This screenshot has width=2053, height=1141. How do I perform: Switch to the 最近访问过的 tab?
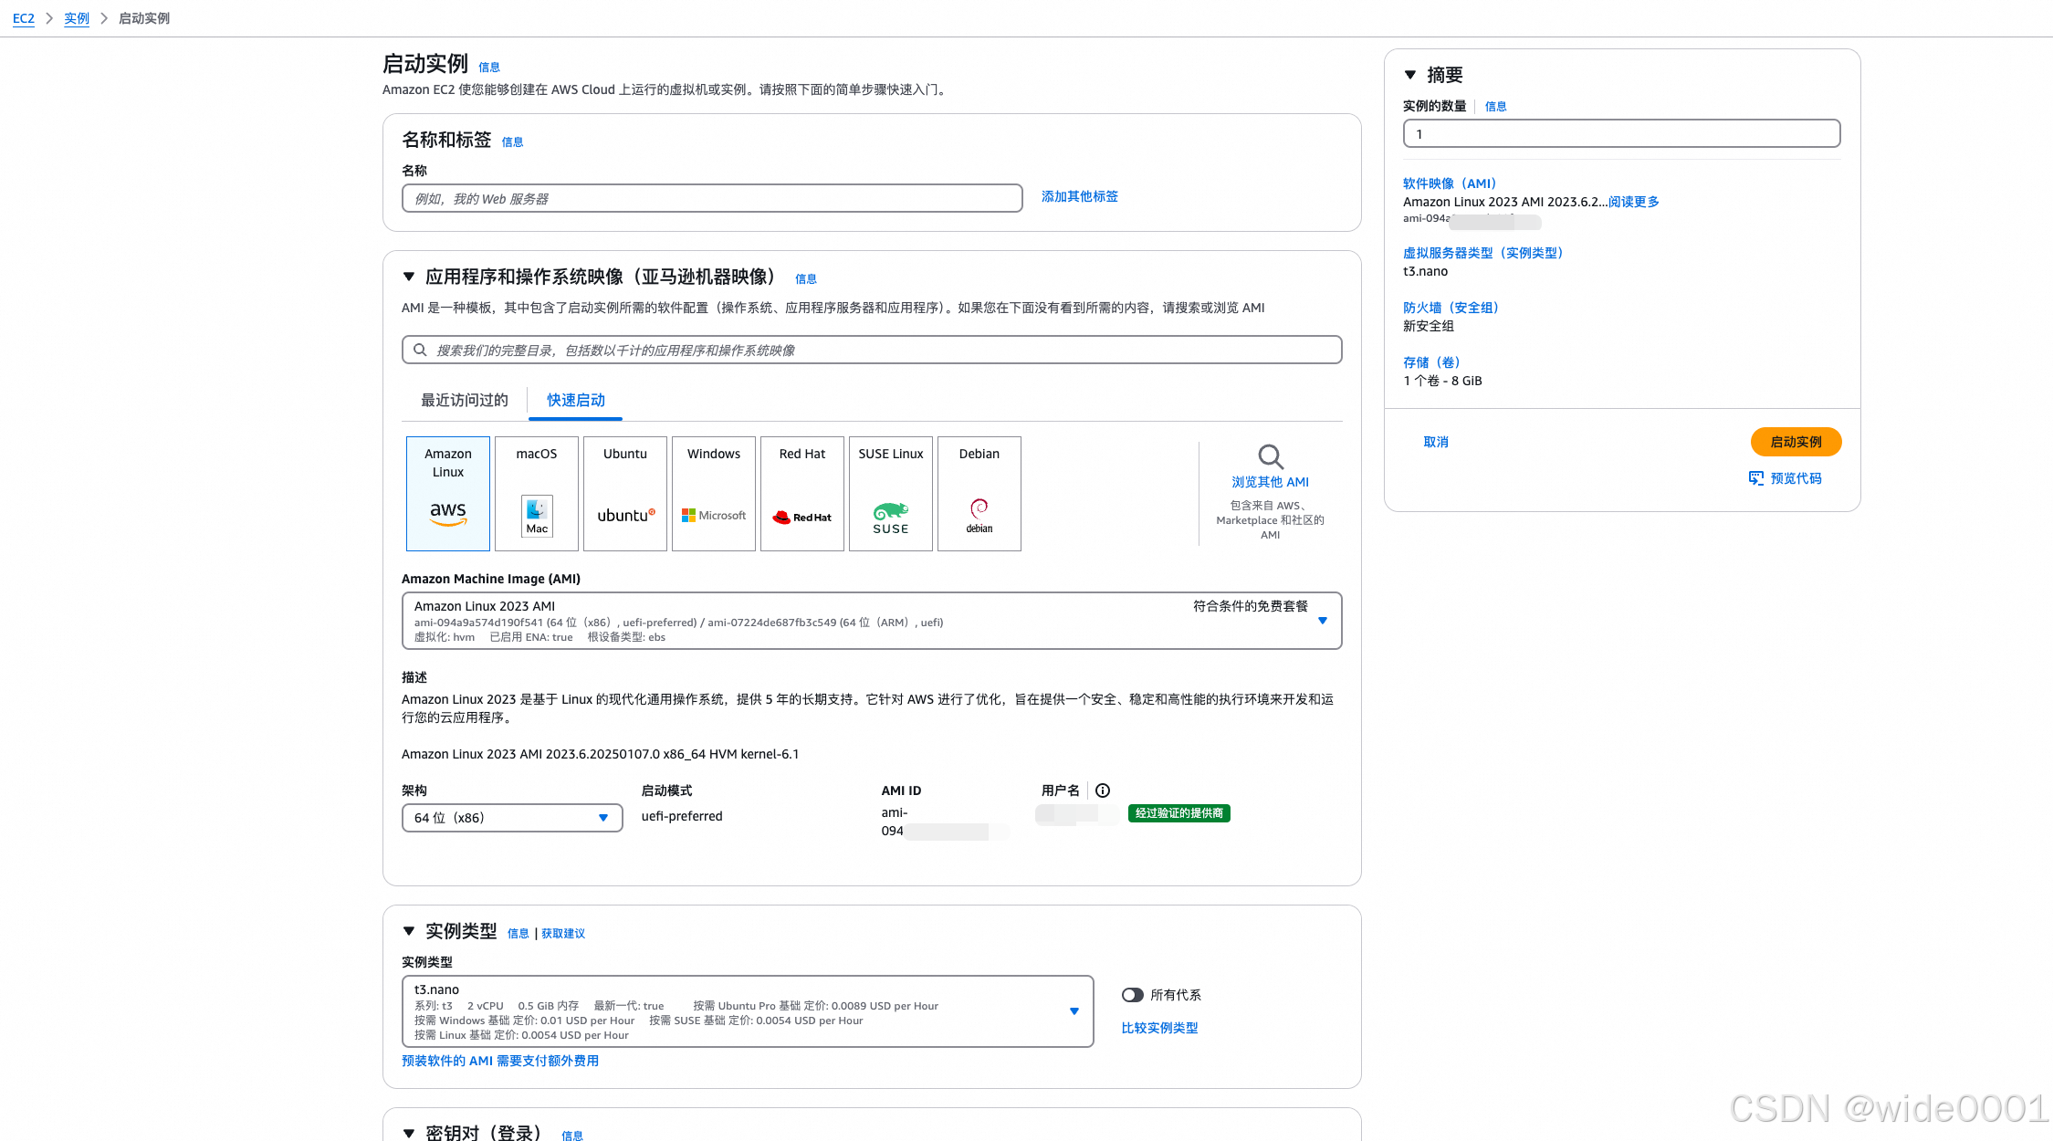(x=464, y=400)
